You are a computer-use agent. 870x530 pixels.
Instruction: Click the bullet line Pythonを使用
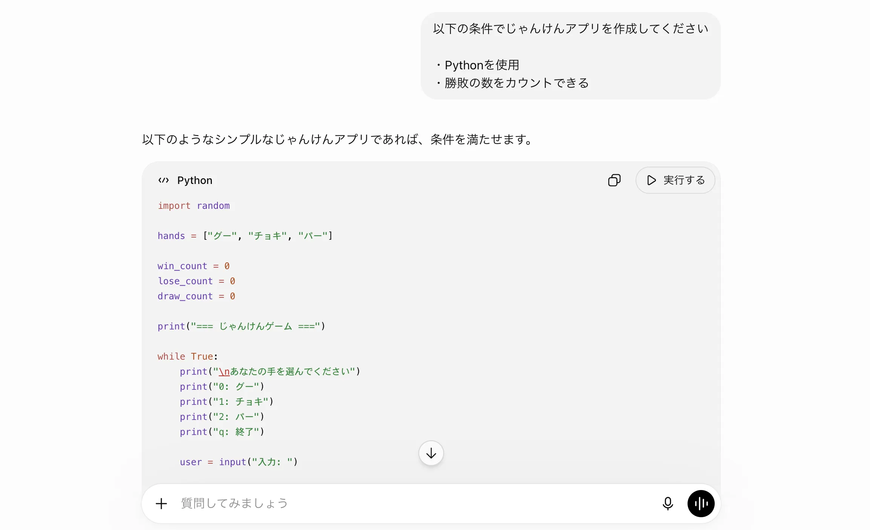[x=478, y=65]
